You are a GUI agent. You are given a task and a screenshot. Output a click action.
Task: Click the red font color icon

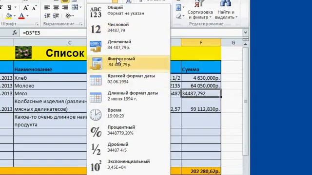(21, 16)
